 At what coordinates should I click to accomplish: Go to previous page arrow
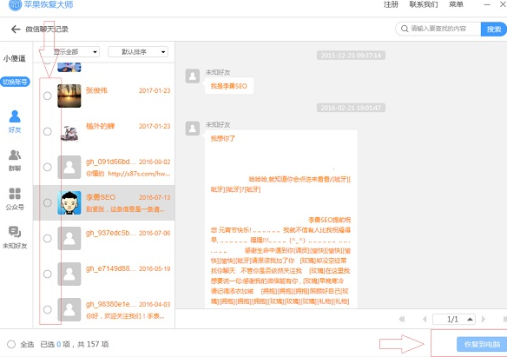point(425,319)
